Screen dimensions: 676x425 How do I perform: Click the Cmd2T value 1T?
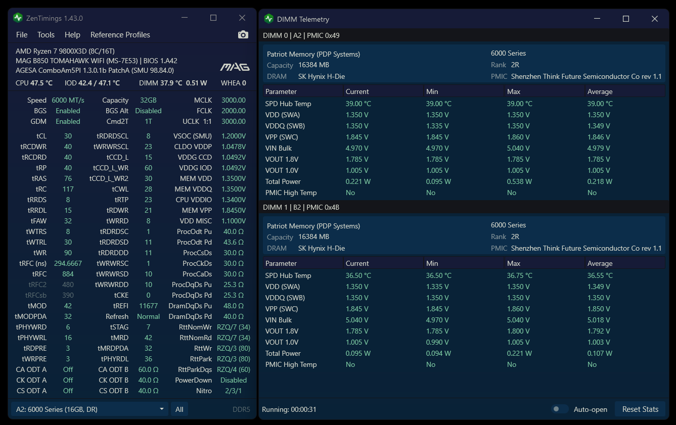148,121
